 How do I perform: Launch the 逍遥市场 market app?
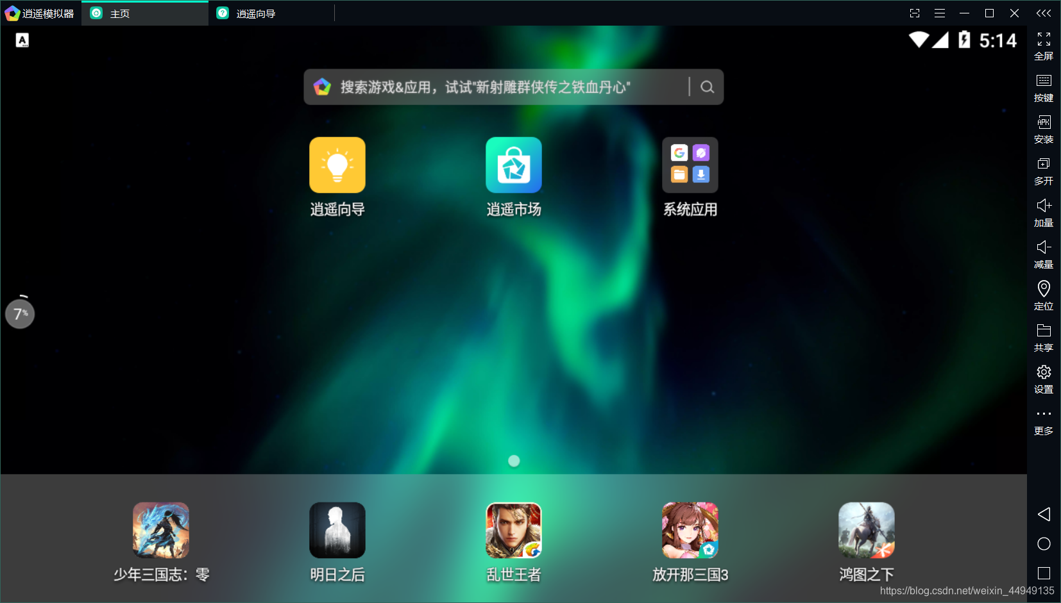pos(514,165)
